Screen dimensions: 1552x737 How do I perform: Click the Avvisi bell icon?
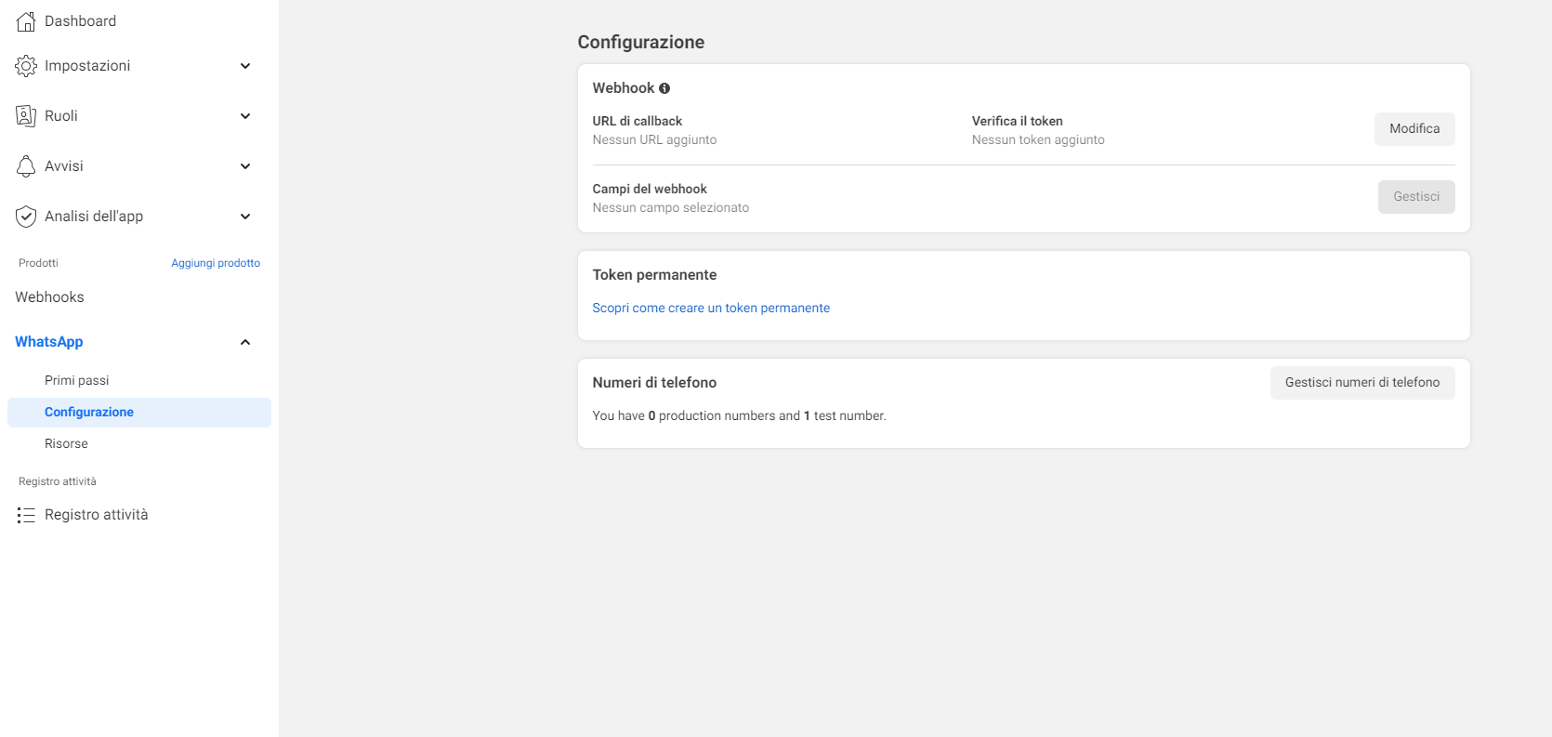[26, 166]
